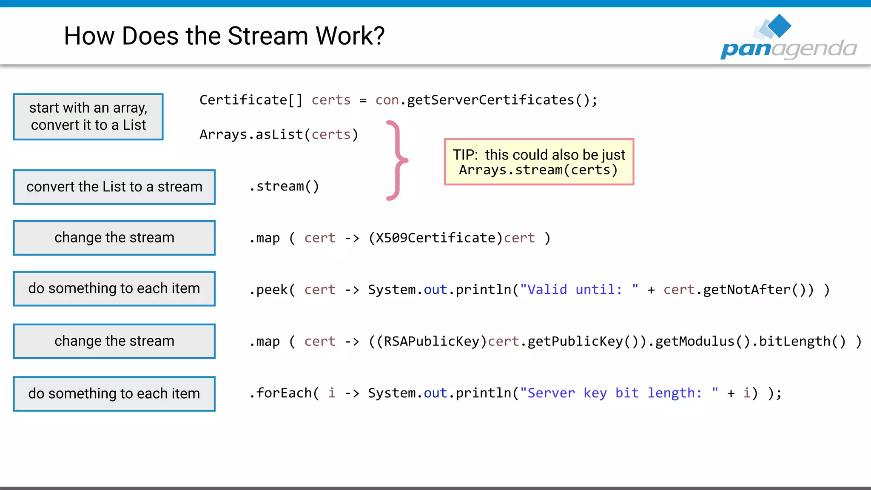Select 'convert the List to a stream' box
This screenshot has height=490, width=871.
point(114,187)
